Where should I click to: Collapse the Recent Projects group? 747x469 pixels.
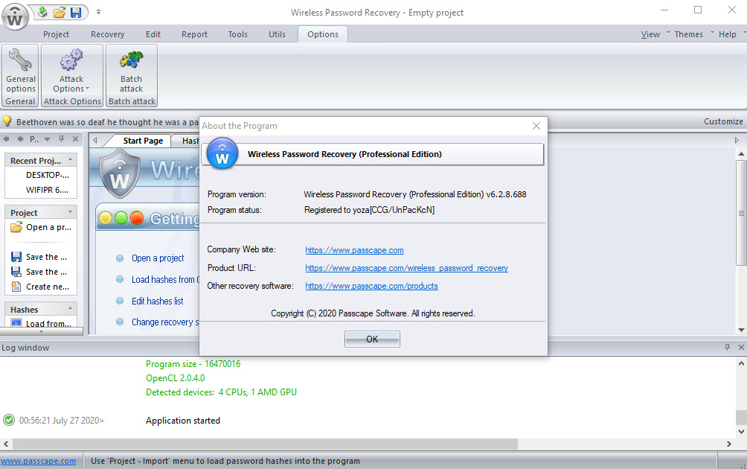coord(71,159)
